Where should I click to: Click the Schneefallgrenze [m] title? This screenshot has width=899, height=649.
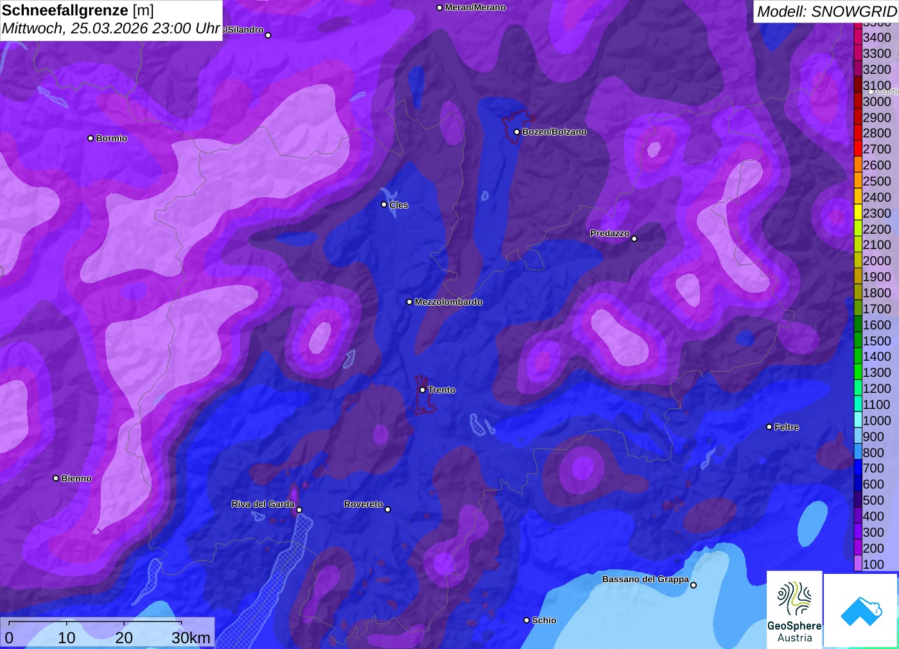tap(78, 10)
